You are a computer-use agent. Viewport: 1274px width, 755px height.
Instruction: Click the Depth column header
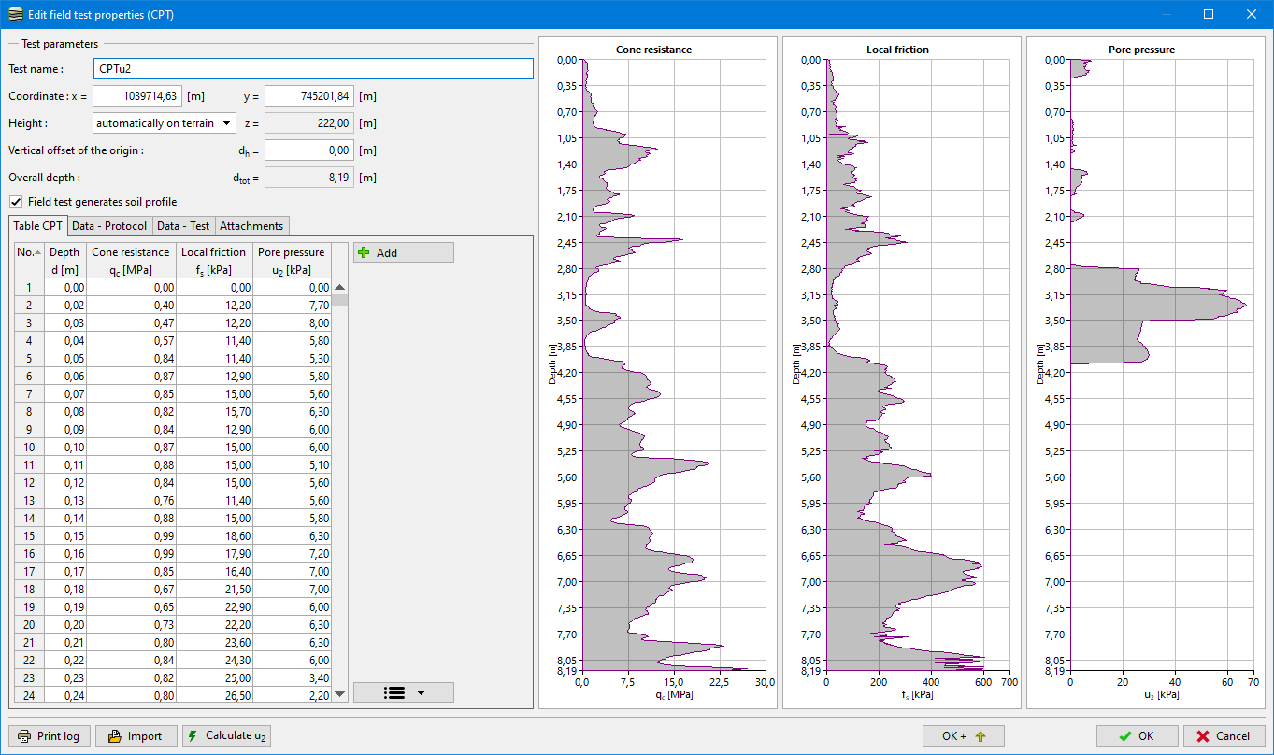[64, 261]
